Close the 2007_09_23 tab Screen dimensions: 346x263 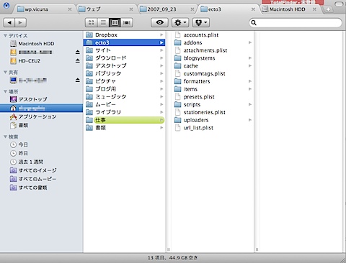(192, 9)
